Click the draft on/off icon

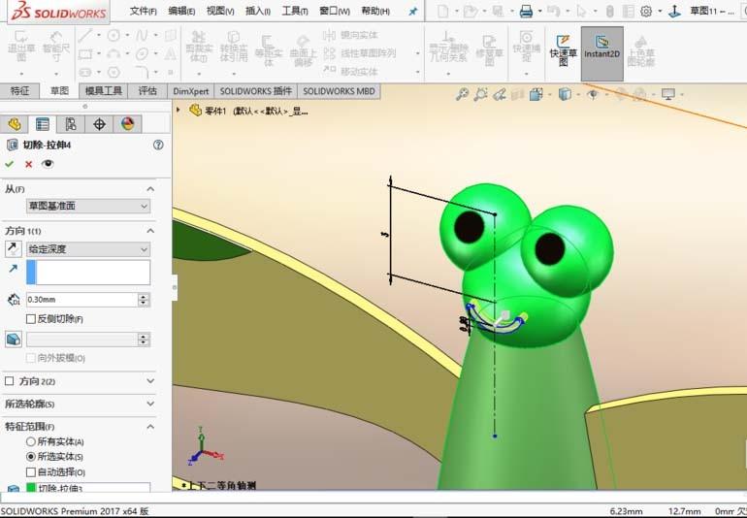pos(14,340)
